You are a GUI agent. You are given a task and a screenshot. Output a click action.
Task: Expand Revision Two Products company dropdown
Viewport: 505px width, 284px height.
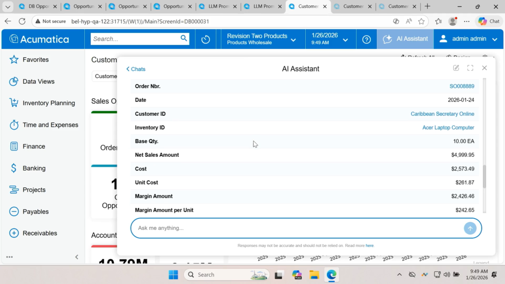click(x=261, y=39)
